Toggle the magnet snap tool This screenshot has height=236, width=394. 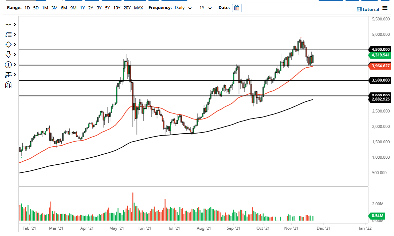point(8,85)
